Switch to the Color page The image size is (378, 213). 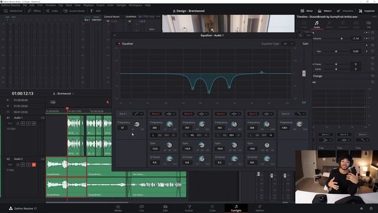pyautogui.click(x=213, y=208)
